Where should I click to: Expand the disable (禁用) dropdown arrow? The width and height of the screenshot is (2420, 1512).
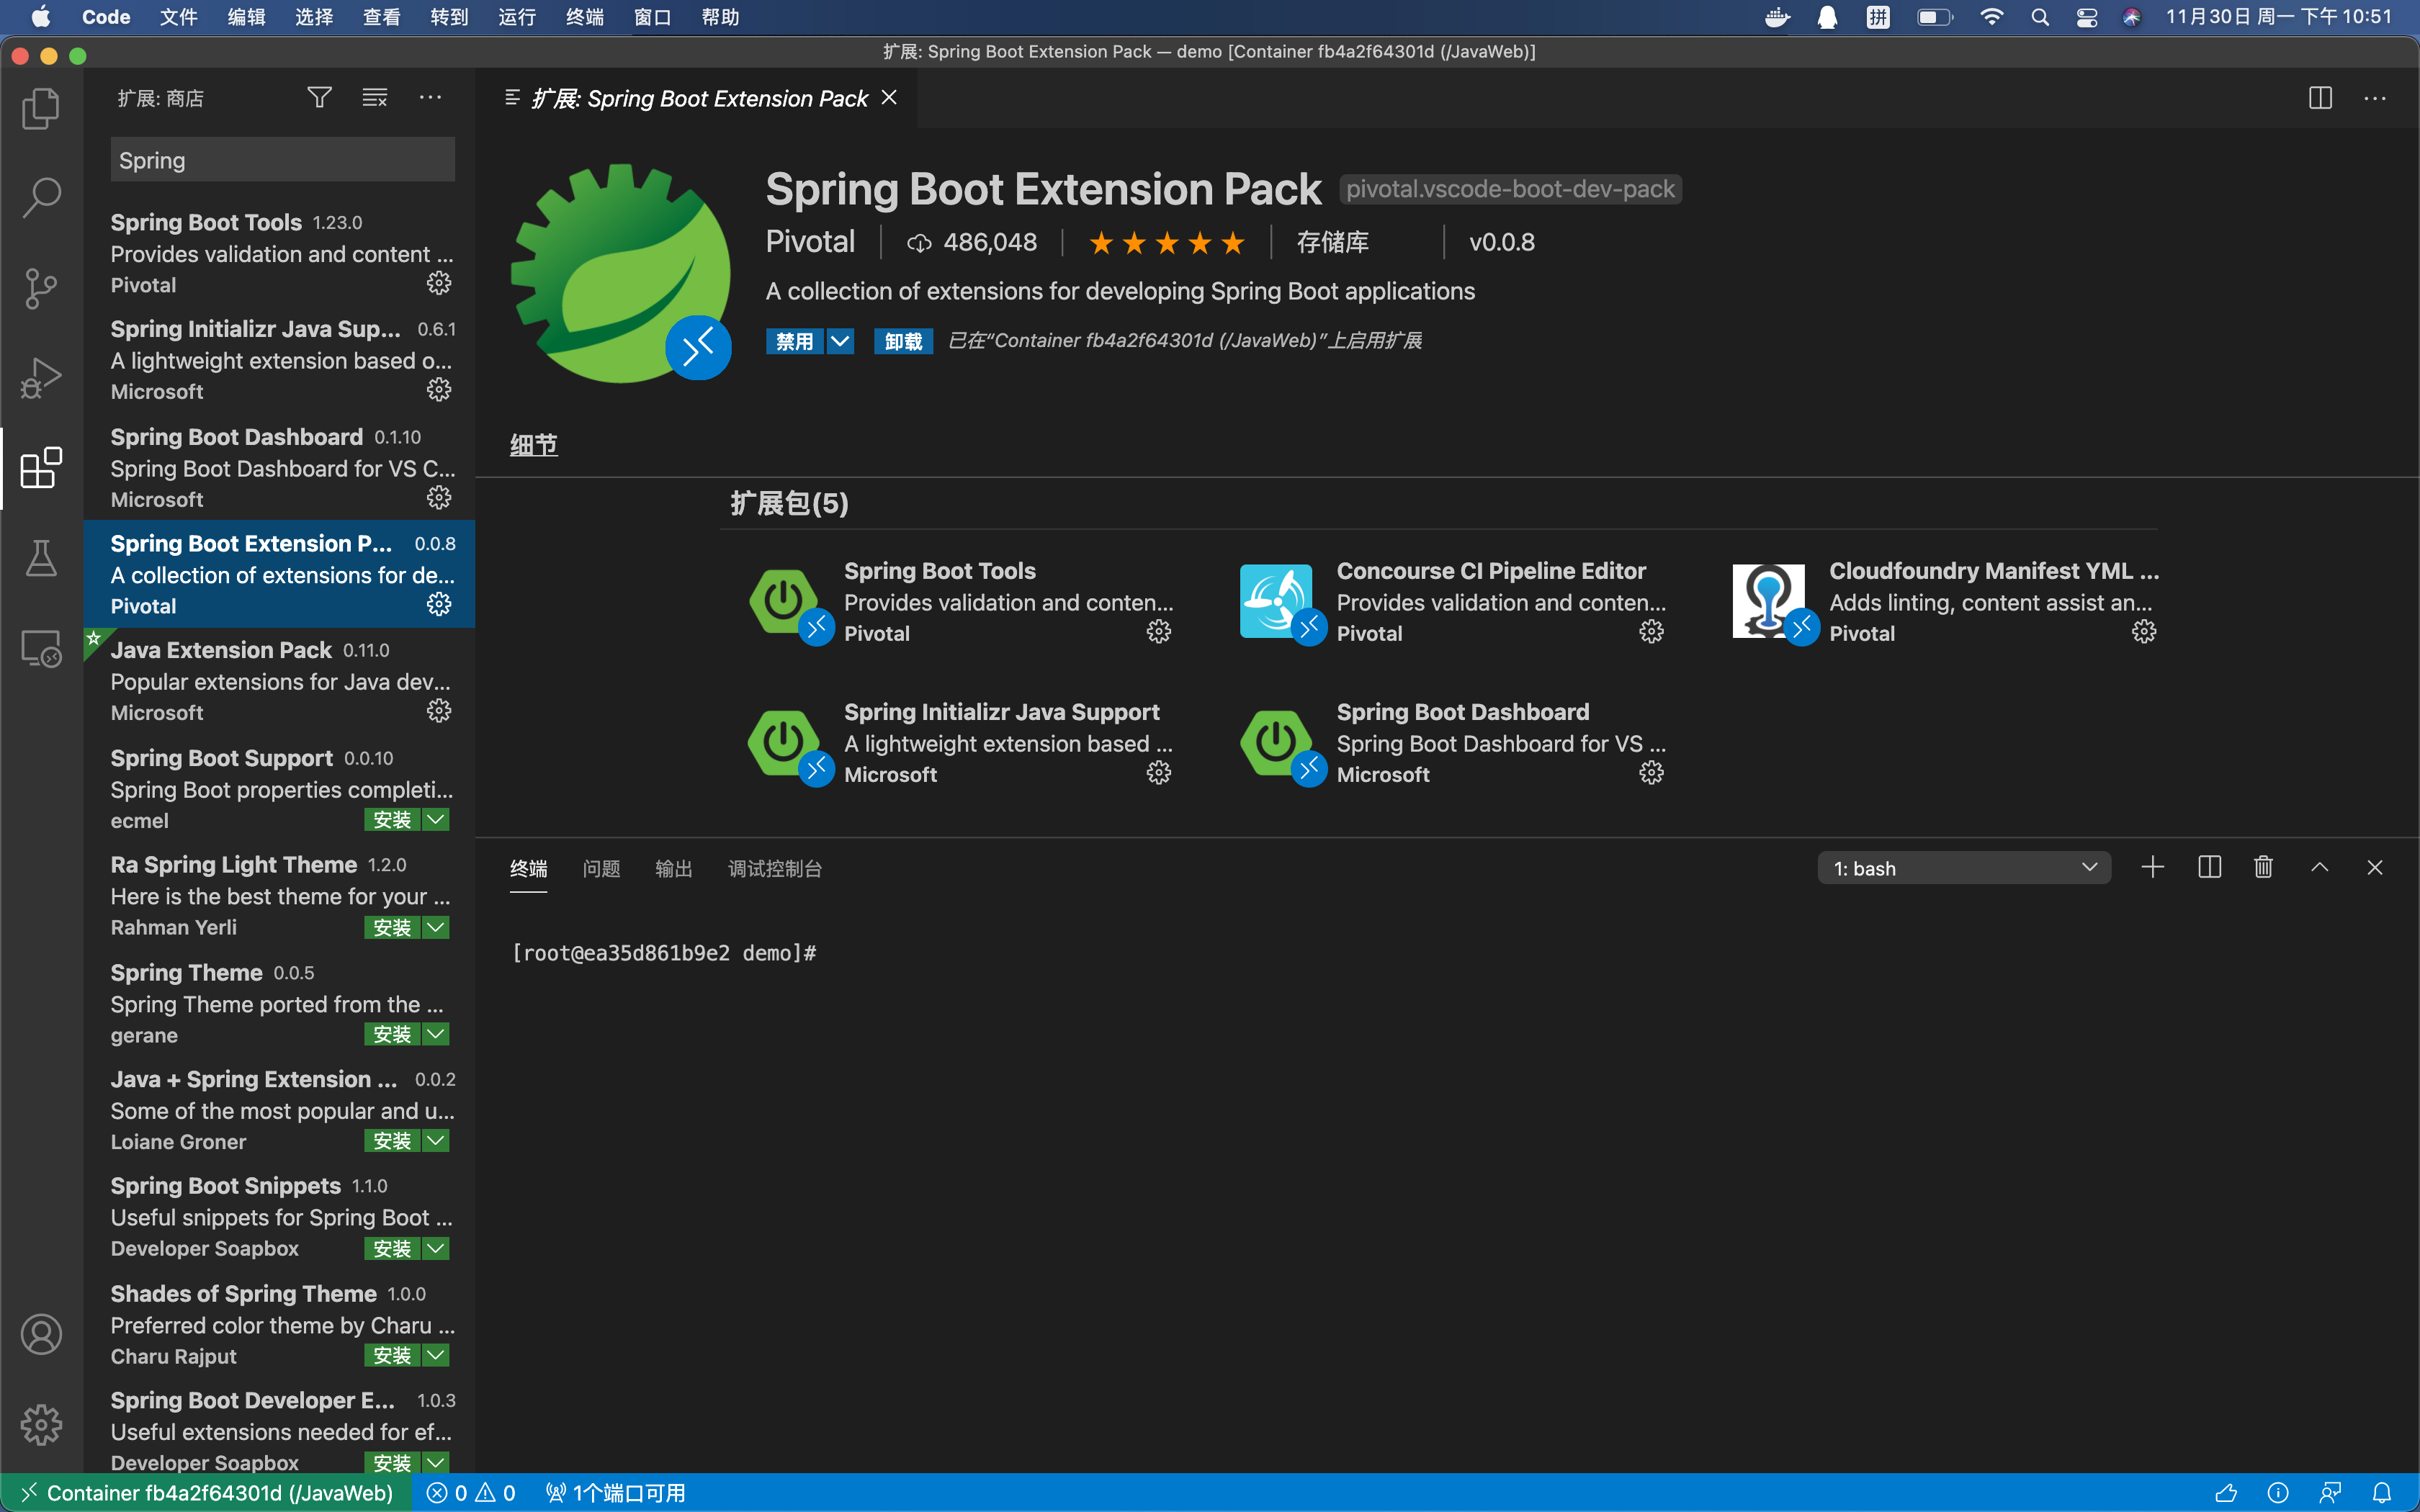(840, 341)
